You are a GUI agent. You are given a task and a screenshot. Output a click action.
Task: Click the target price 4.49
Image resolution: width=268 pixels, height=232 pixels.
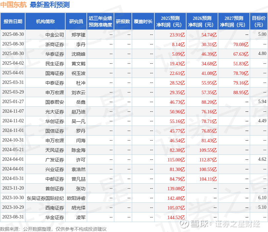click(x=262, y=121)
